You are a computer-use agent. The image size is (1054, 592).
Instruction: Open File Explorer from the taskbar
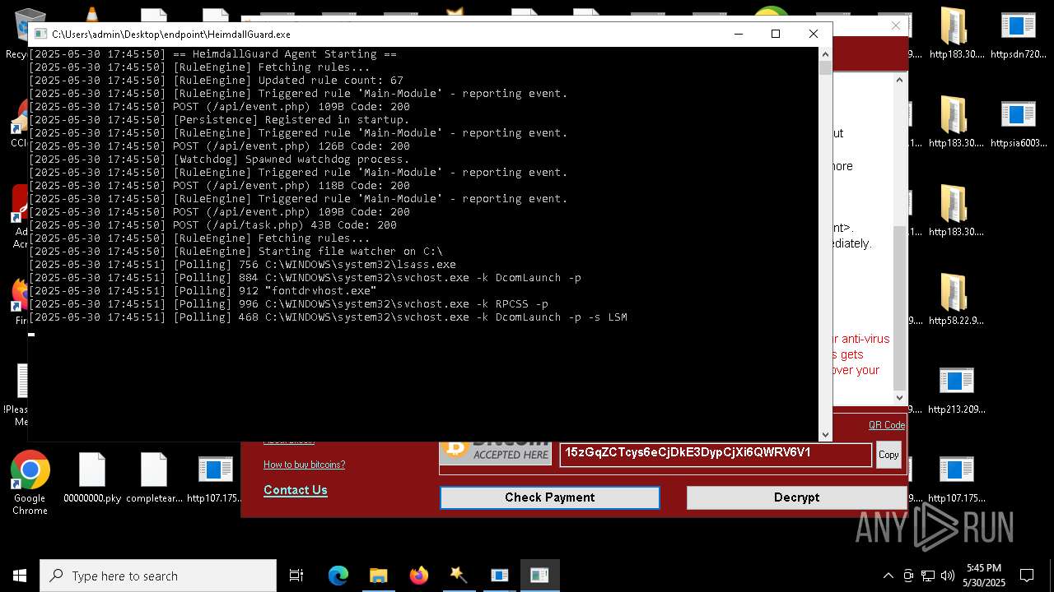(x=378, y=576)
